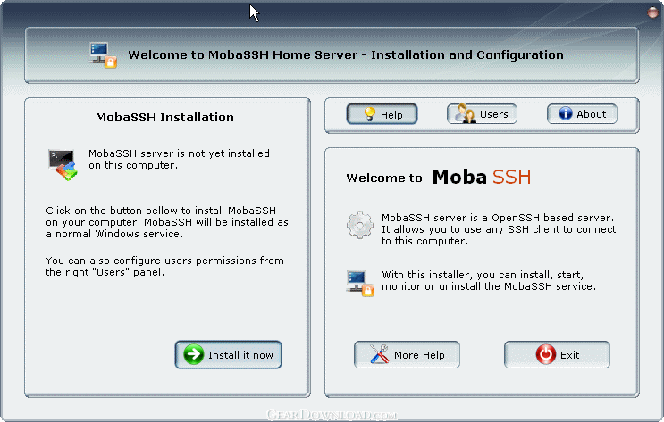Click the More Help button

pyautogui.click(x=407, y=355)
